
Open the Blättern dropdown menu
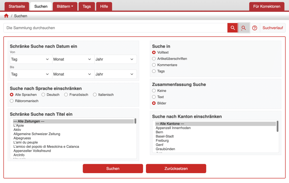pos(65,6)
